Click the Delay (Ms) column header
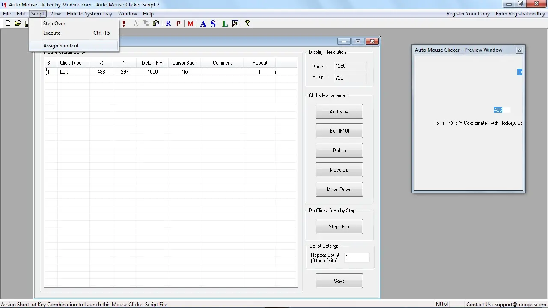 click(x=152, y=63)
